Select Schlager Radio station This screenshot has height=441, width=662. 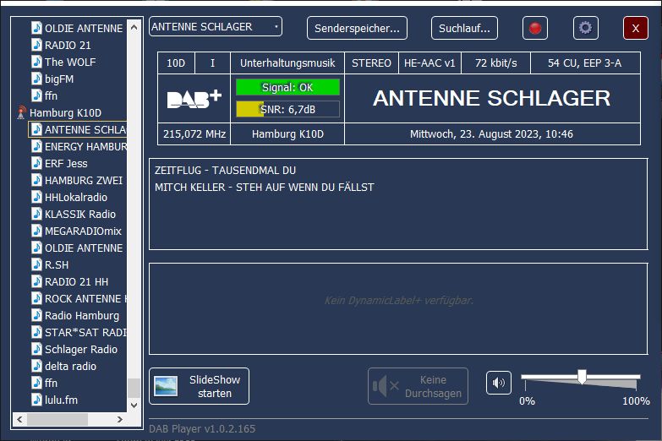(81, 349)
